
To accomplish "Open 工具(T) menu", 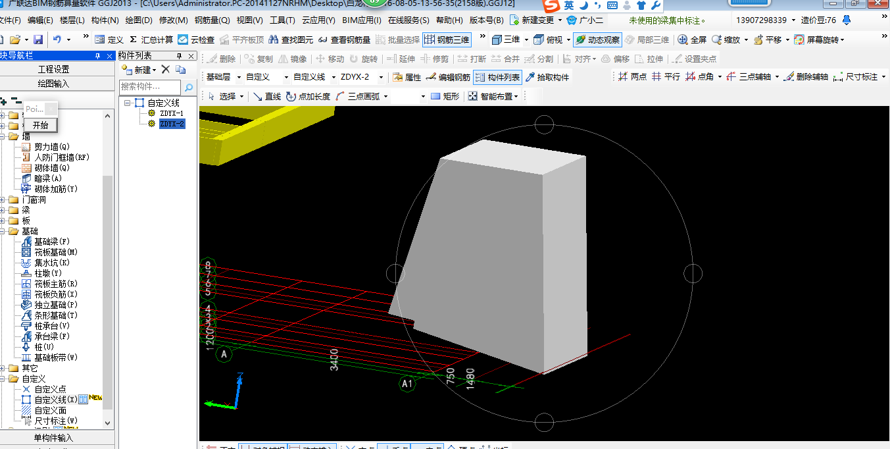I will click(283, 20).
